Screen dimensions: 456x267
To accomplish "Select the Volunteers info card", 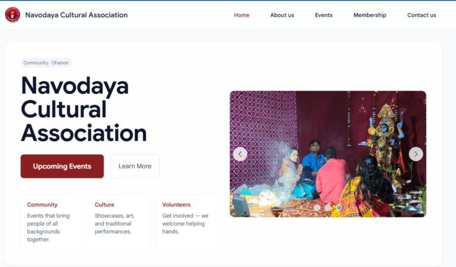I will pos(186,222).
